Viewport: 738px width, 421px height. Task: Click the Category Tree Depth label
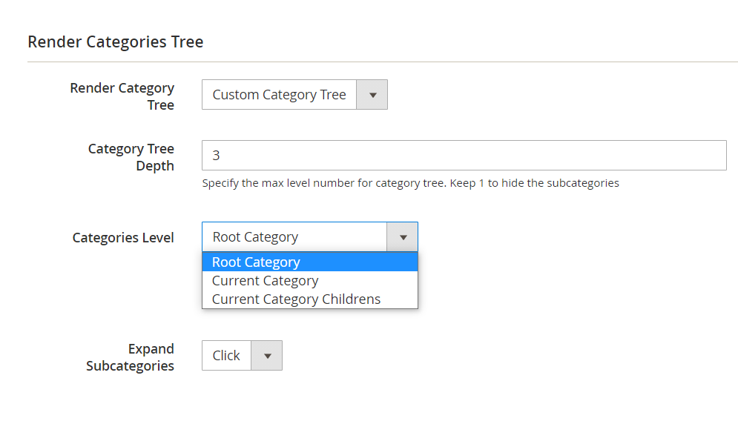pyautogui.click(x=131, y=157)
